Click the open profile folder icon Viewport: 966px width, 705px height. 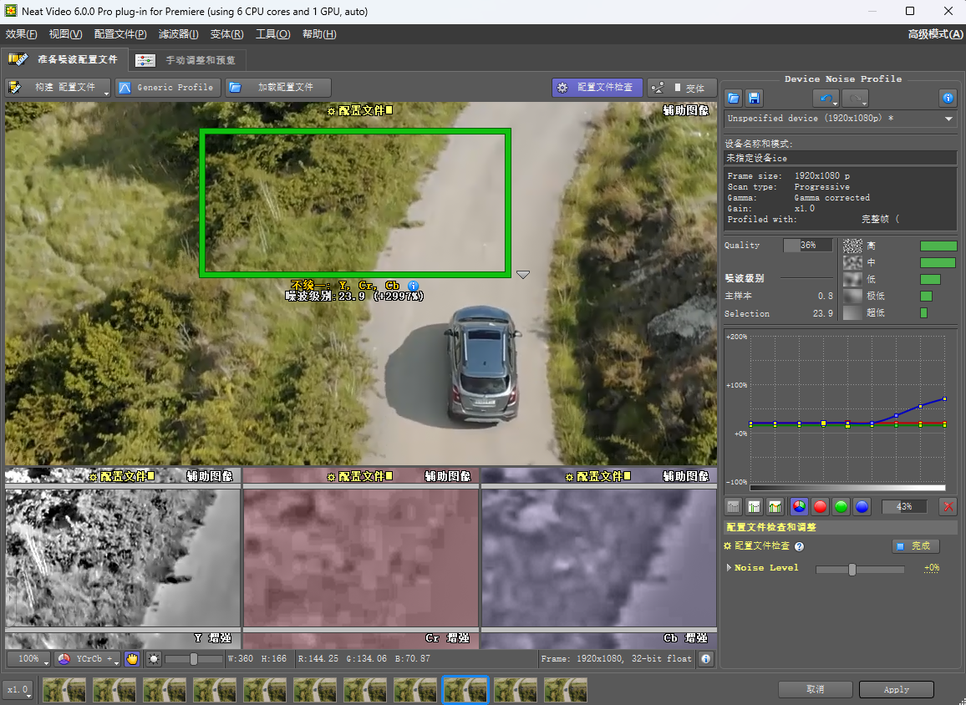tap(733, 99)
